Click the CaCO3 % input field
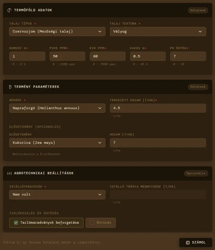 pyautogui.click(x=147, y=56)
